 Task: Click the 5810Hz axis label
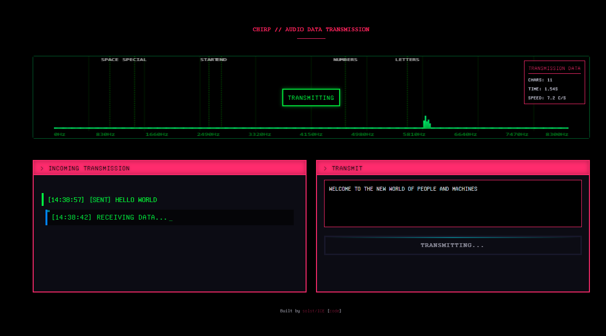click(414, 134)
